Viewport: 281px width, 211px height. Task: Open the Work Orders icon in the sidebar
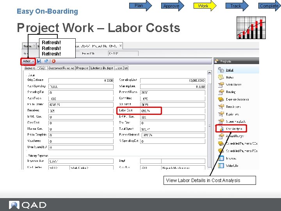pyautogui.click(x=221, y=84)
